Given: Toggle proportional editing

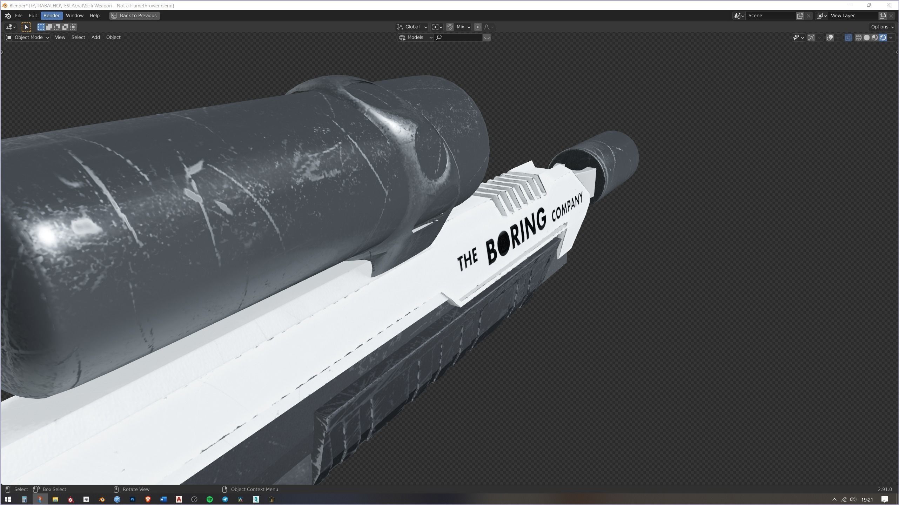Looking at the screenshot, I should click(x=477, y=27).
